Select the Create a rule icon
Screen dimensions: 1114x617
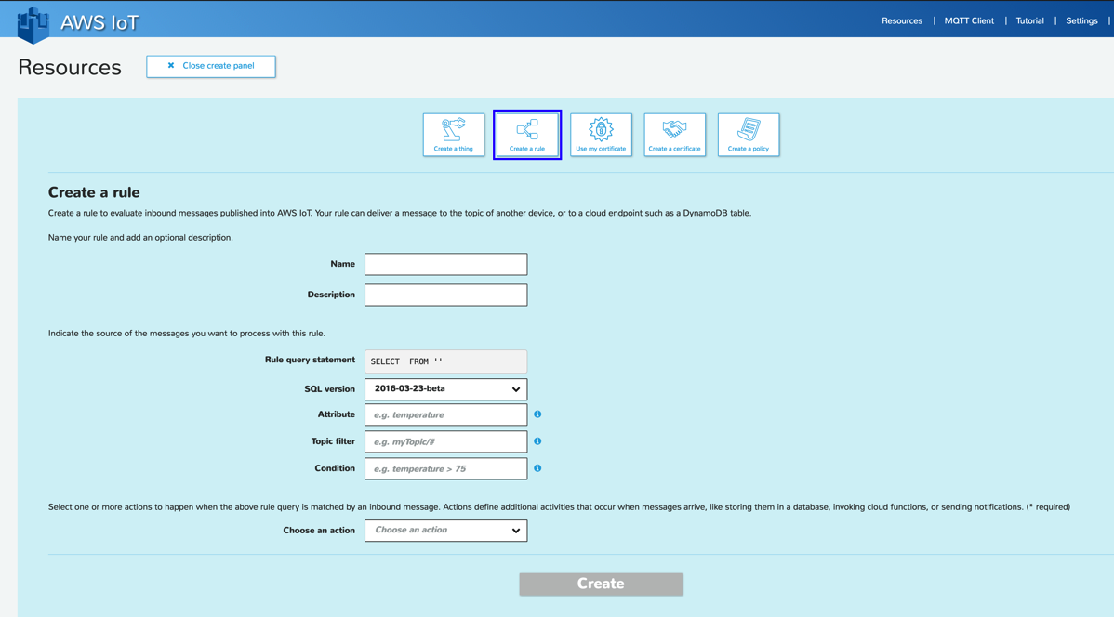tap(527, 135)
